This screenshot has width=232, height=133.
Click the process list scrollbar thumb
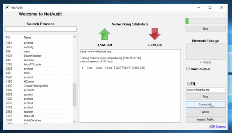pyautogui.click(x=74, y=95)
